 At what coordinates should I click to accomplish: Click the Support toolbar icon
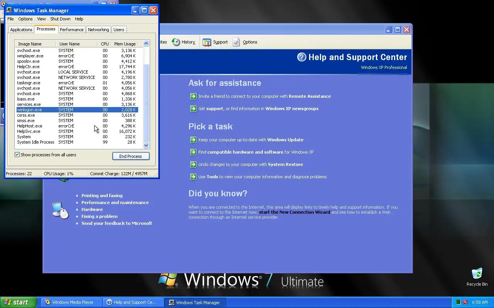207,42
